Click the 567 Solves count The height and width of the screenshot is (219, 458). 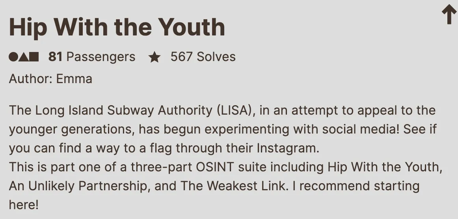203,57
